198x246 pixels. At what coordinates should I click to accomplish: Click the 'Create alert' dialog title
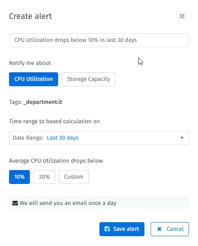30,16
